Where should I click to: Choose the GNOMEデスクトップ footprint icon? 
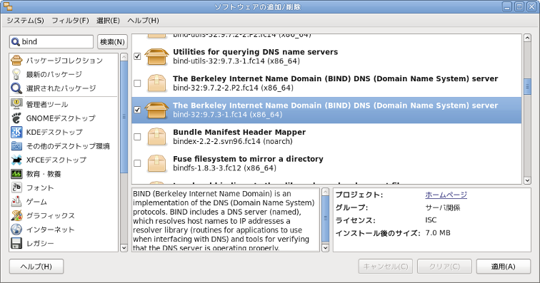pos(16,118)
